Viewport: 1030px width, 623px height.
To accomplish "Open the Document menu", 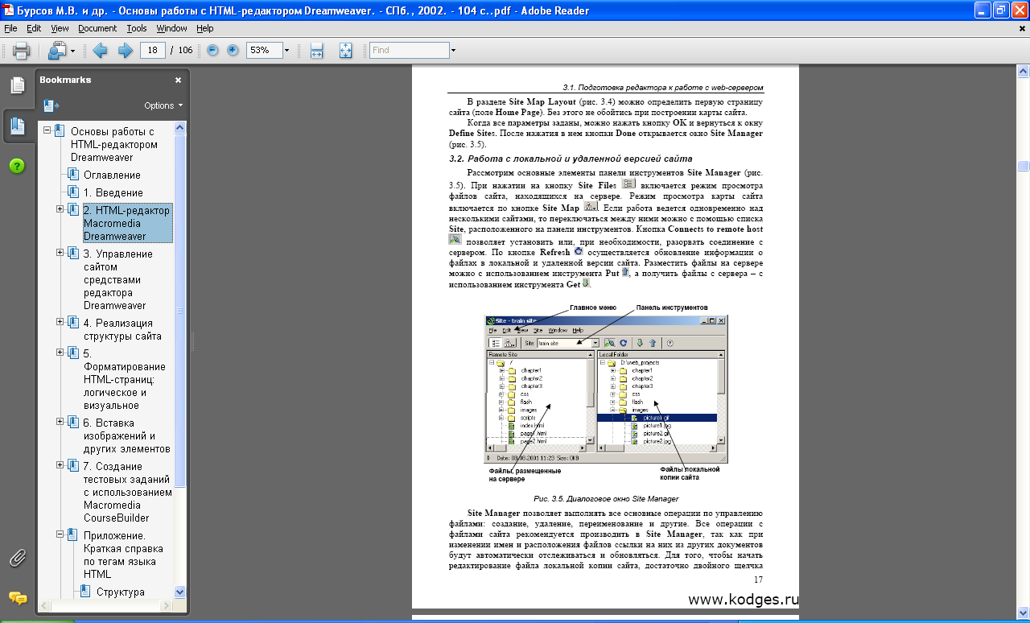I will (x=97, y=28).
